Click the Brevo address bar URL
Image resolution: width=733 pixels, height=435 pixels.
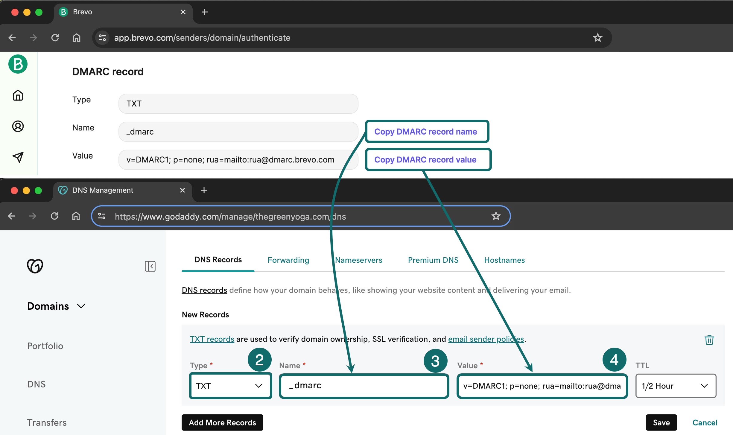point(202,38)
